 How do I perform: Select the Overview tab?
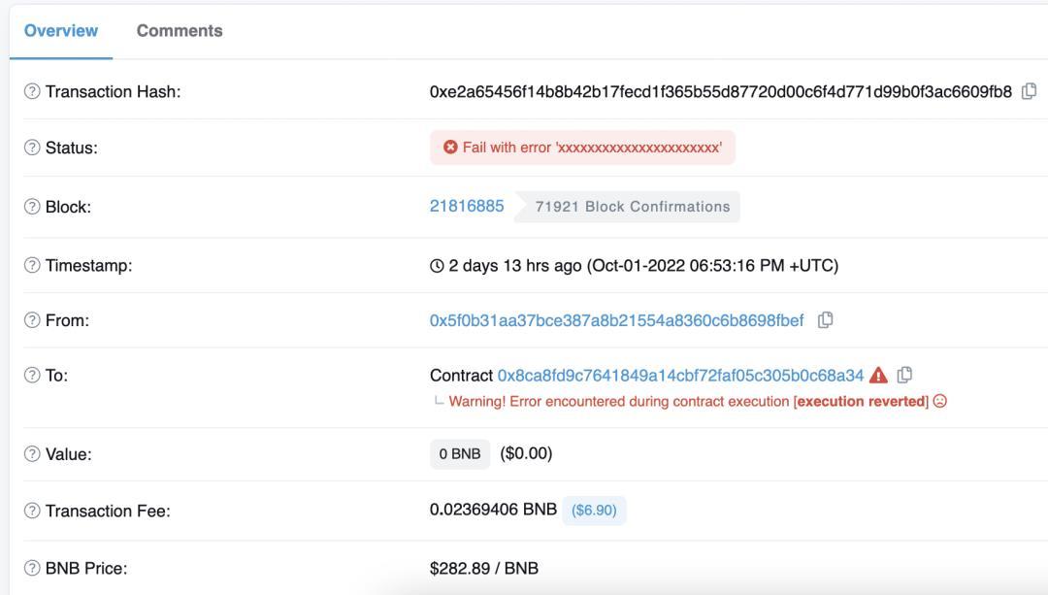coord(61,31)
